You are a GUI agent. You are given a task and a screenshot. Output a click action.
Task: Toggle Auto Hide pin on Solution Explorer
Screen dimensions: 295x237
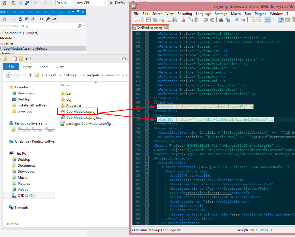78,12
